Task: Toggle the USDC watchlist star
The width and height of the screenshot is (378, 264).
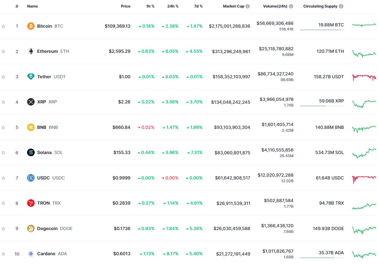Action: click(3, 178)
